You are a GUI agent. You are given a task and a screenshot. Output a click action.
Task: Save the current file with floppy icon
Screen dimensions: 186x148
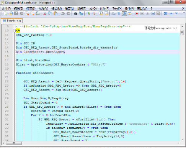16,13
